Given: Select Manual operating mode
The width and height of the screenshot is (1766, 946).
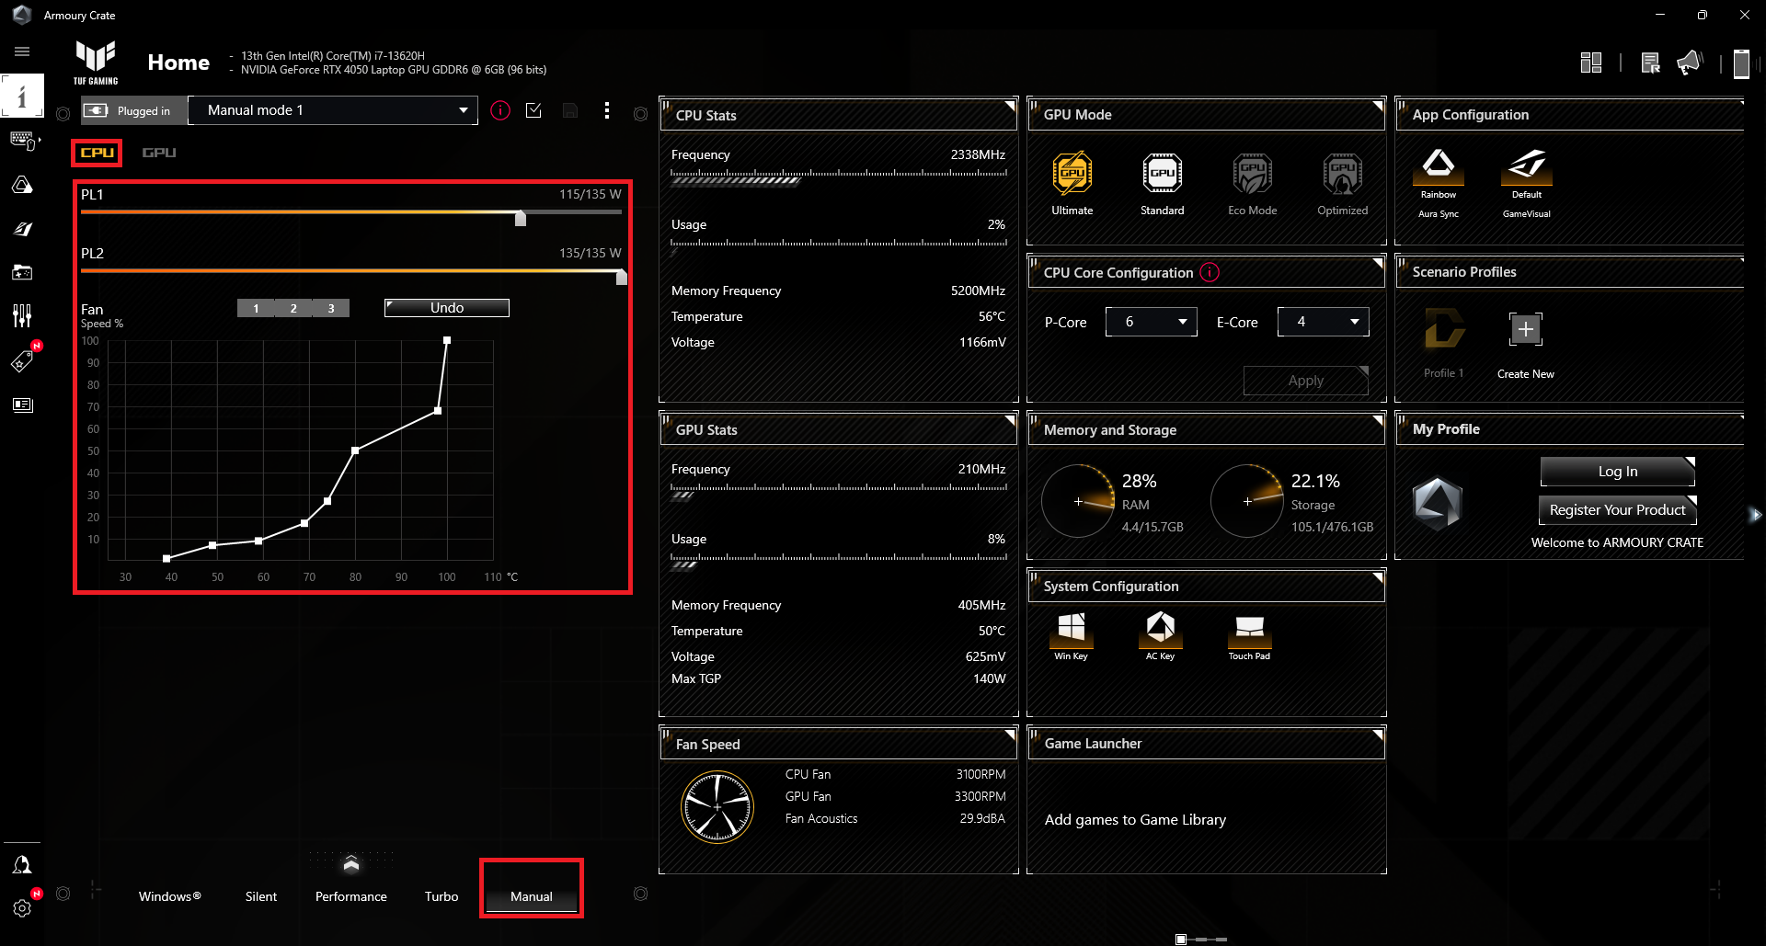Looking at the screenshot, I should (x=532, y=896).
